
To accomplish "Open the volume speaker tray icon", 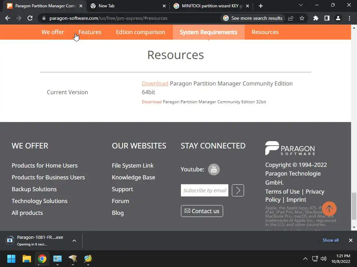I will tap(323, 259).
